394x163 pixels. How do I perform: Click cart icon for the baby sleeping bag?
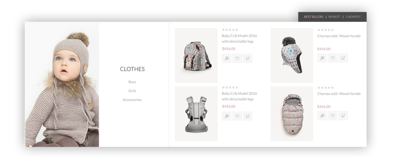coord(343,115)
